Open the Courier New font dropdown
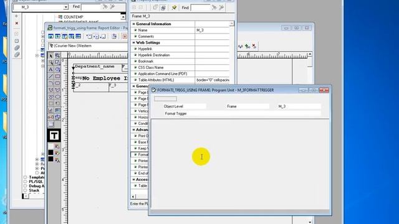 pos(88,46)
